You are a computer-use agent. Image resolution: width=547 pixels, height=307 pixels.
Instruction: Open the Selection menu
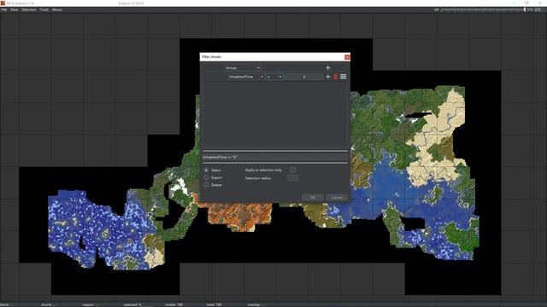tap(29, 9)
